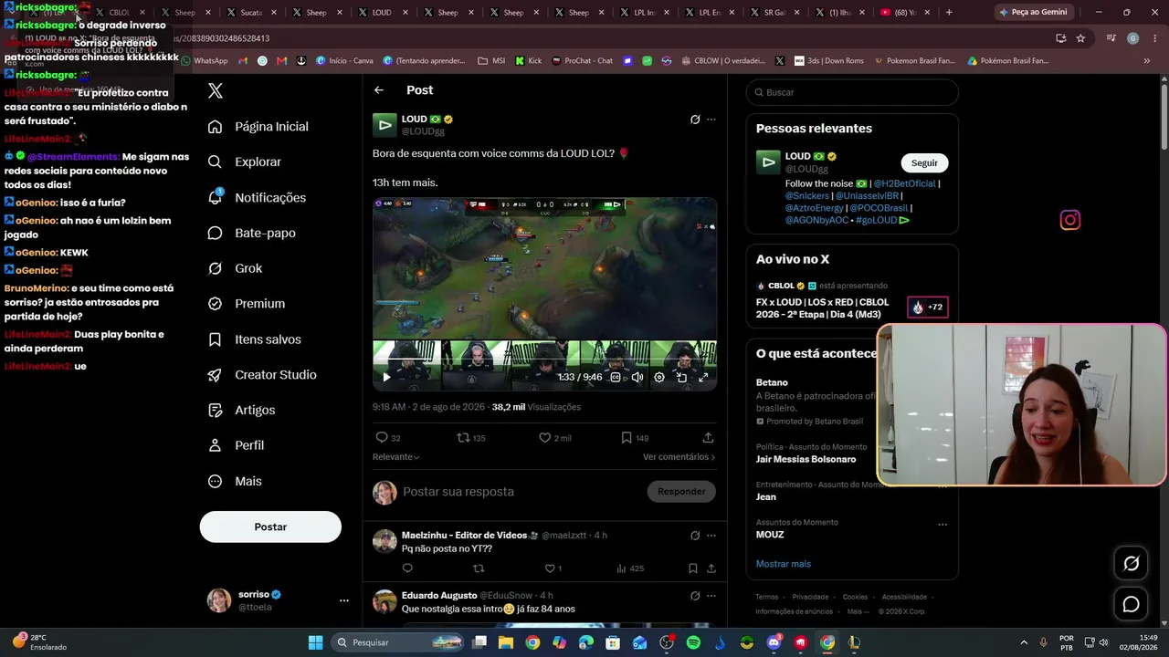The image size is (1169, 657).
Task: Open Peça ao Gemini button
Action: 1033,13
